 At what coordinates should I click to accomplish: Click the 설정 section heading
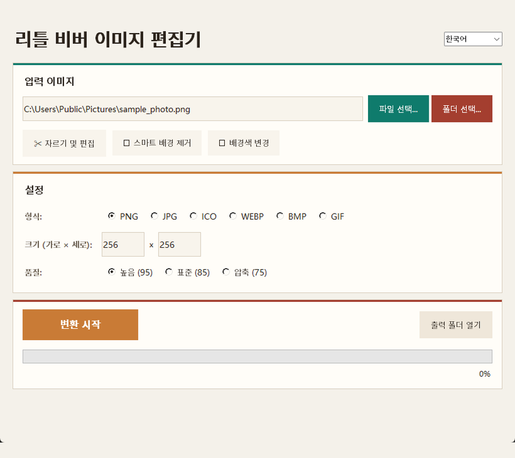34,189
